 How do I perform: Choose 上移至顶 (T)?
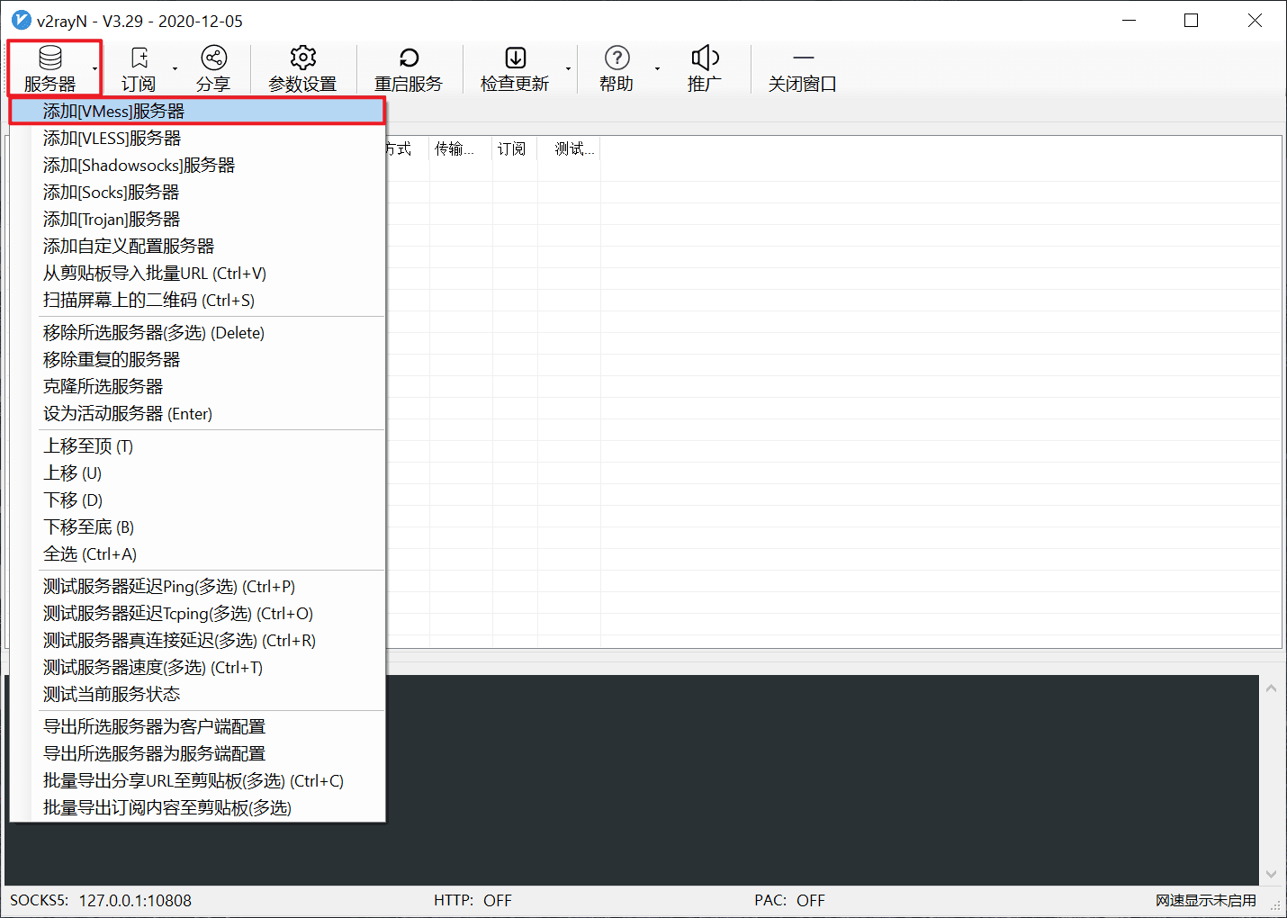(x=197, y=445)
